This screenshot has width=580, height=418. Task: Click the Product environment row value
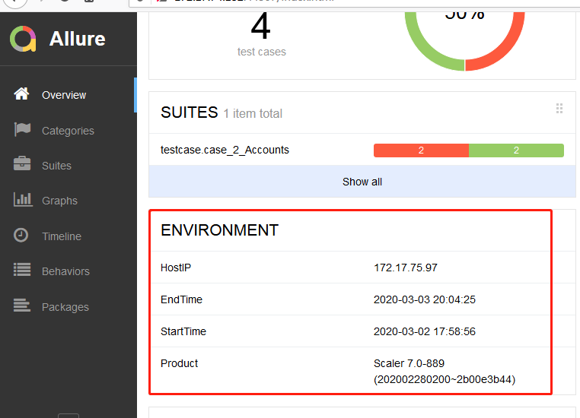tap(444, 371)
